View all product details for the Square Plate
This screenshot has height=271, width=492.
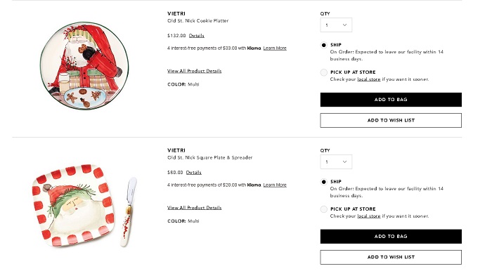point(195,208)
